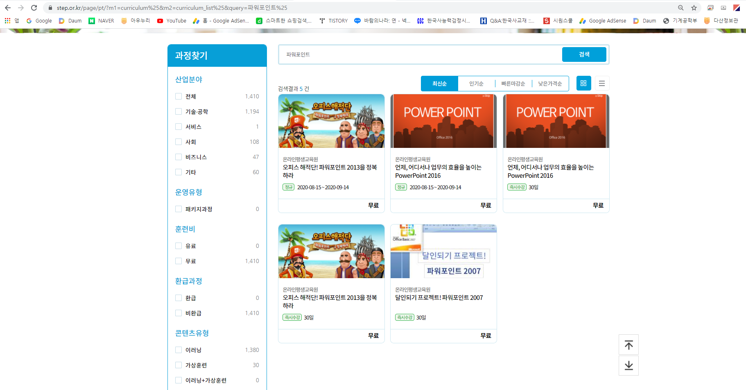Viewport: 746px width, 390px height.
Task: Check the 기타 checkbox
Action: point(179,172)
